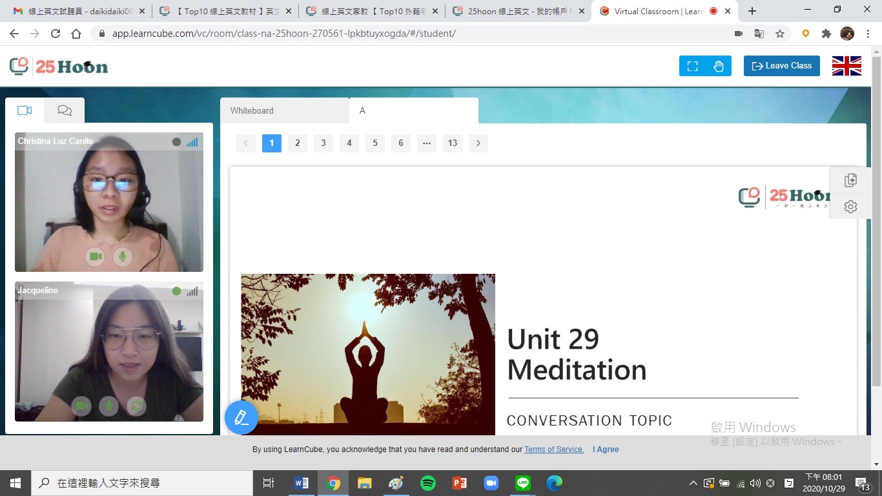
Task: Open Zoom from the taskbar
Action: 491,483
